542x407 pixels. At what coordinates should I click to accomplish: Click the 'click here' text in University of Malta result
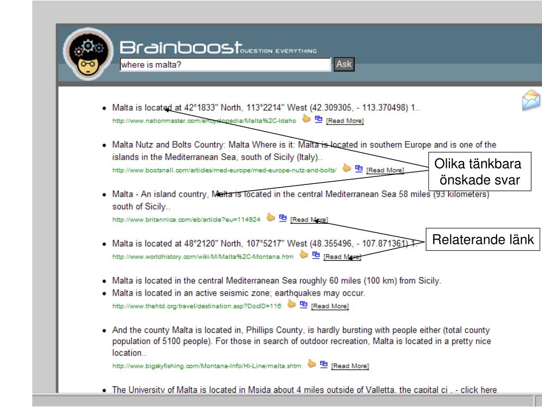pyautogui.click(x=478, y=390)
